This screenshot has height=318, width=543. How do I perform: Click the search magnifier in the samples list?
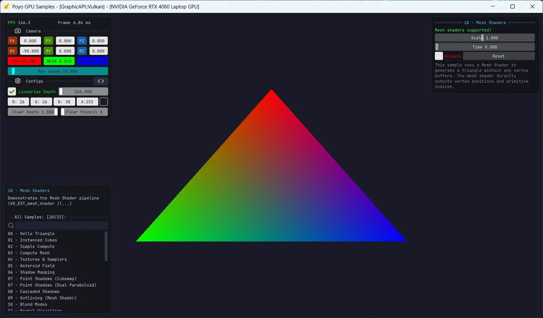11,225
